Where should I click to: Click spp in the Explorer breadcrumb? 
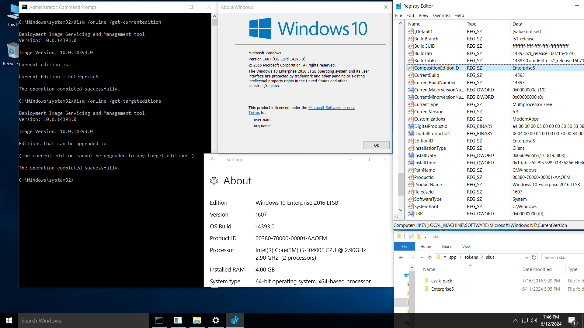pyautogui.click(x=453, y=258)
